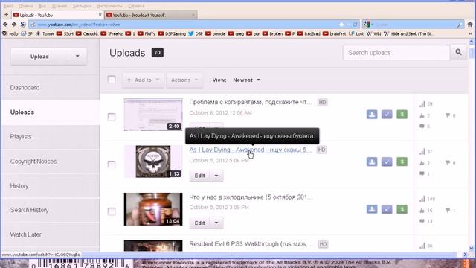Switch to YouTube - Broadcast Yourself tab

150,15
